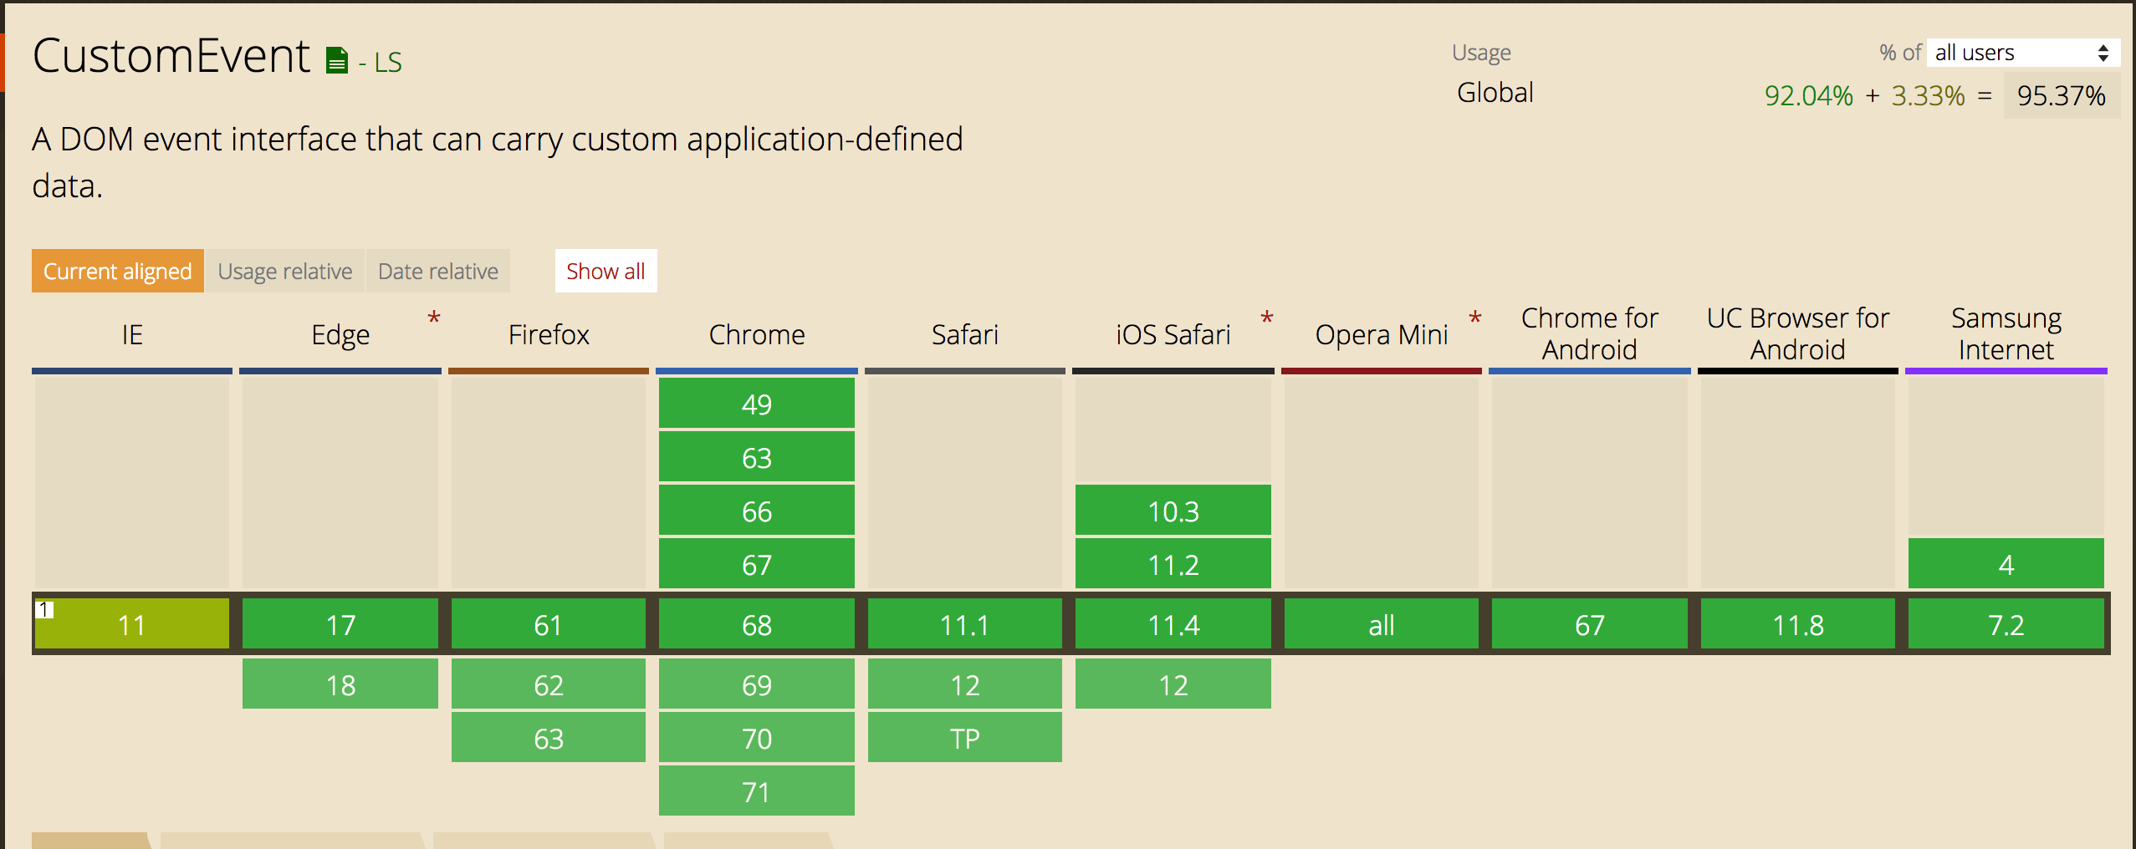The image size is (2136, 849).
Task: Click the 95.37% total usage value
Action: tap(2061, 96)
